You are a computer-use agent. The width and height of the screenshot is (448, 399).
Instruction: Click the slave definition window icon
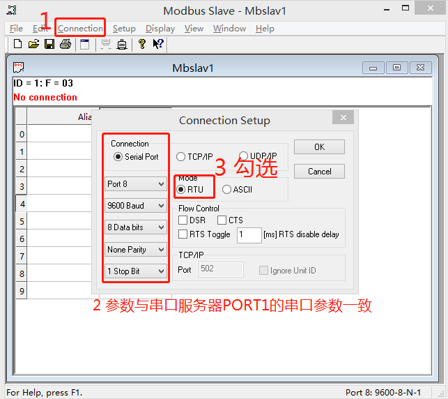[x=85, y=44]
